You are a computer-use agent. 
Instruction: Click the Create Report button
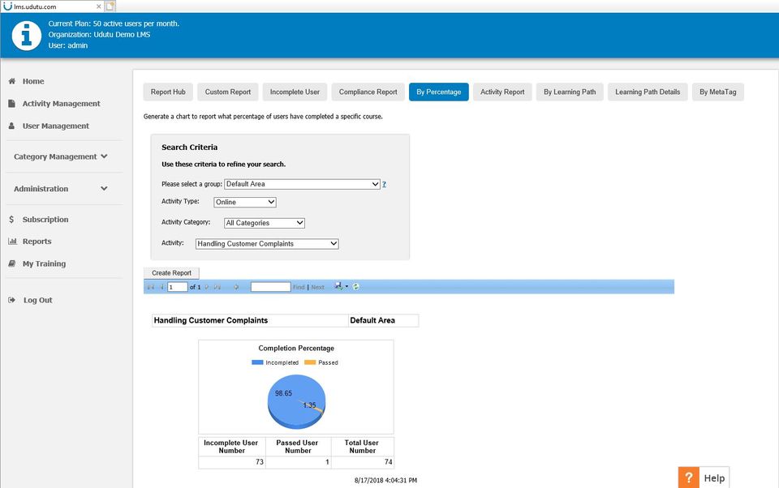171,273
